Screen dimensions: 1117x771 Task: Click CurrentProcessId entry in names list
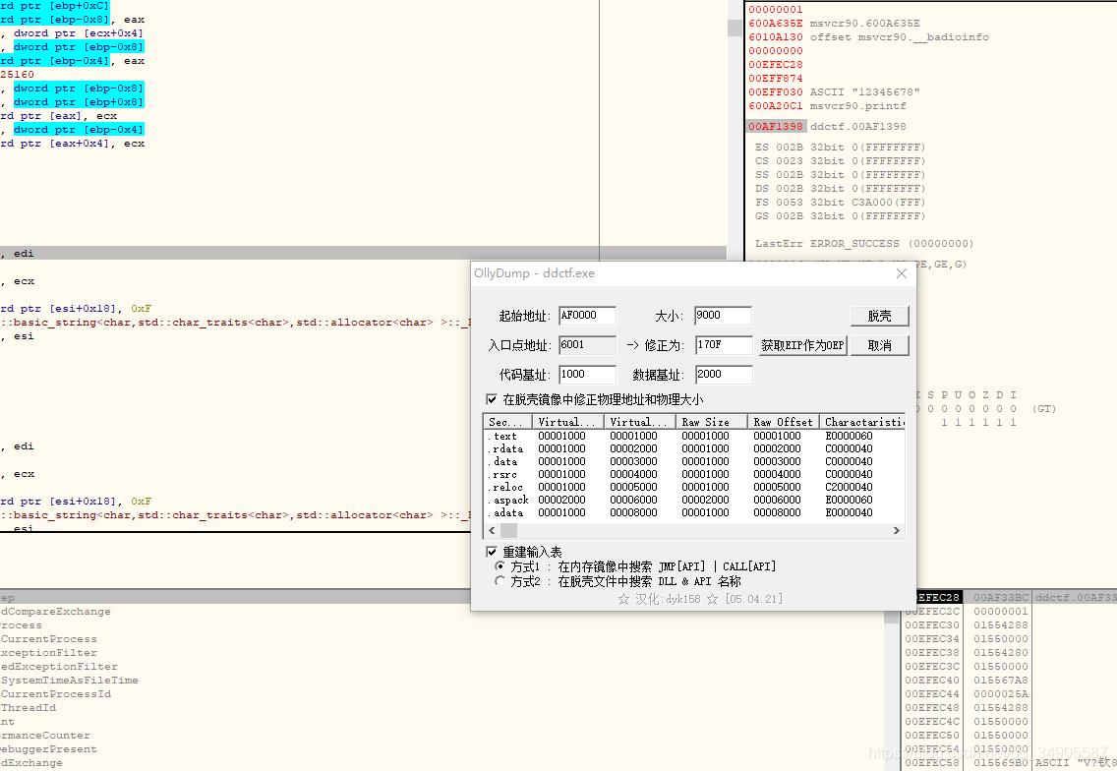click(x=56, y=694)
